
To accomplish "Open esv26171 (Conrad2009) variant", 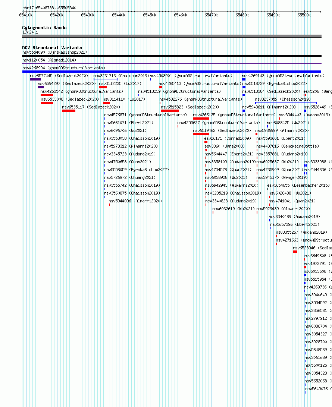I will [x=228, y=138].
